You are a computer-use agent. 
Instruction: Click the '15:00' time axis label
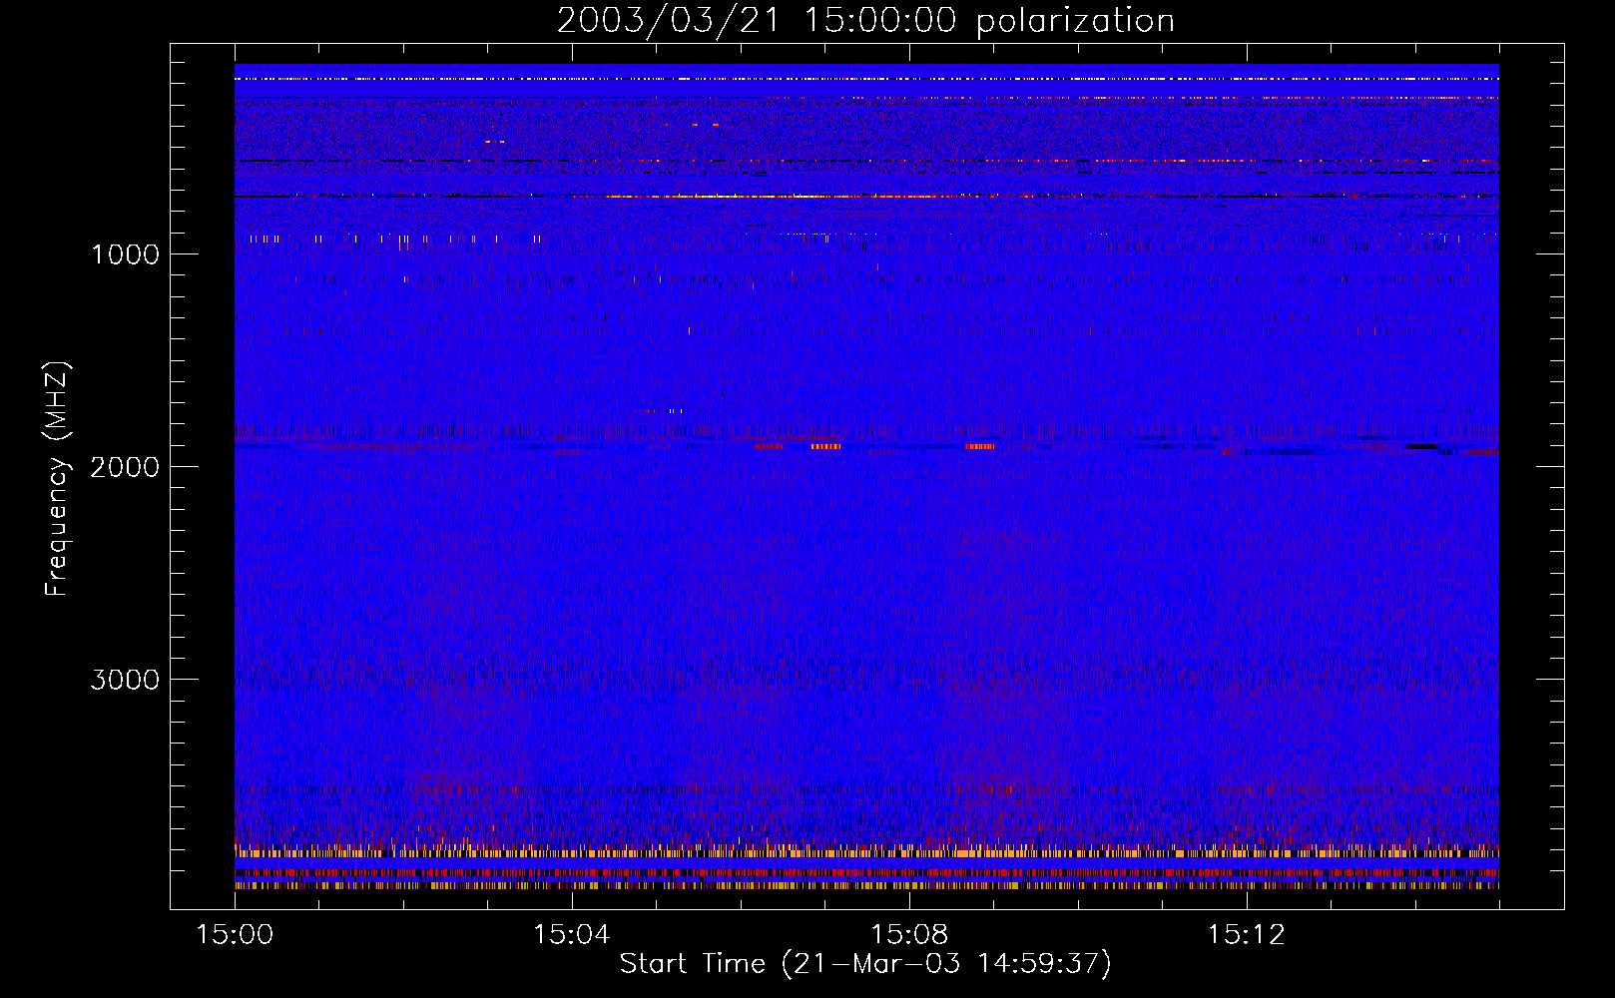235,935
